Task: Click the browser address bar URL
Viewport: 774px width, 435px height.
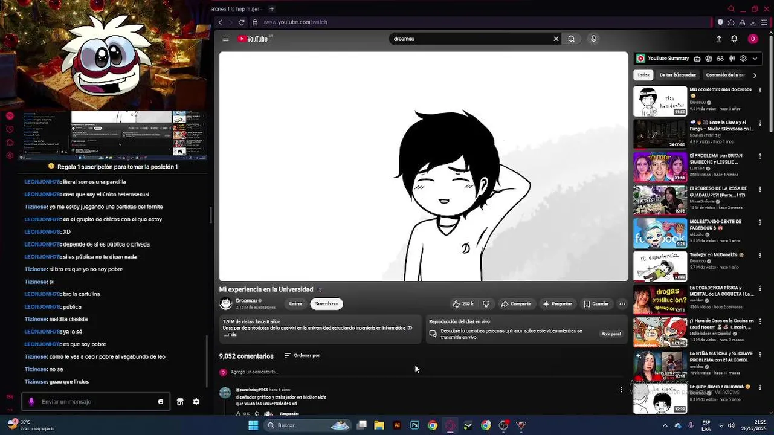Action: [295, 22]
